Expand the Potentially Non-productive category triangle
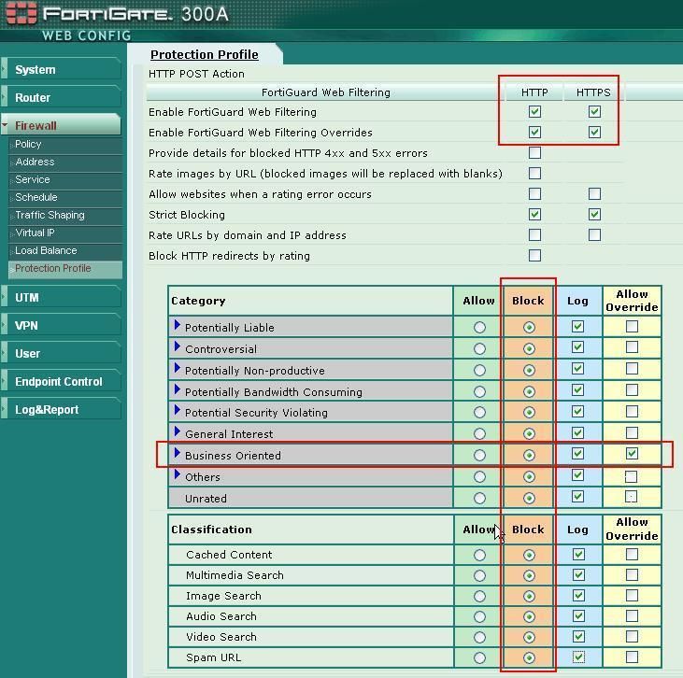The width and height of the screenshot is (683, 678). (x=177, y=368)
